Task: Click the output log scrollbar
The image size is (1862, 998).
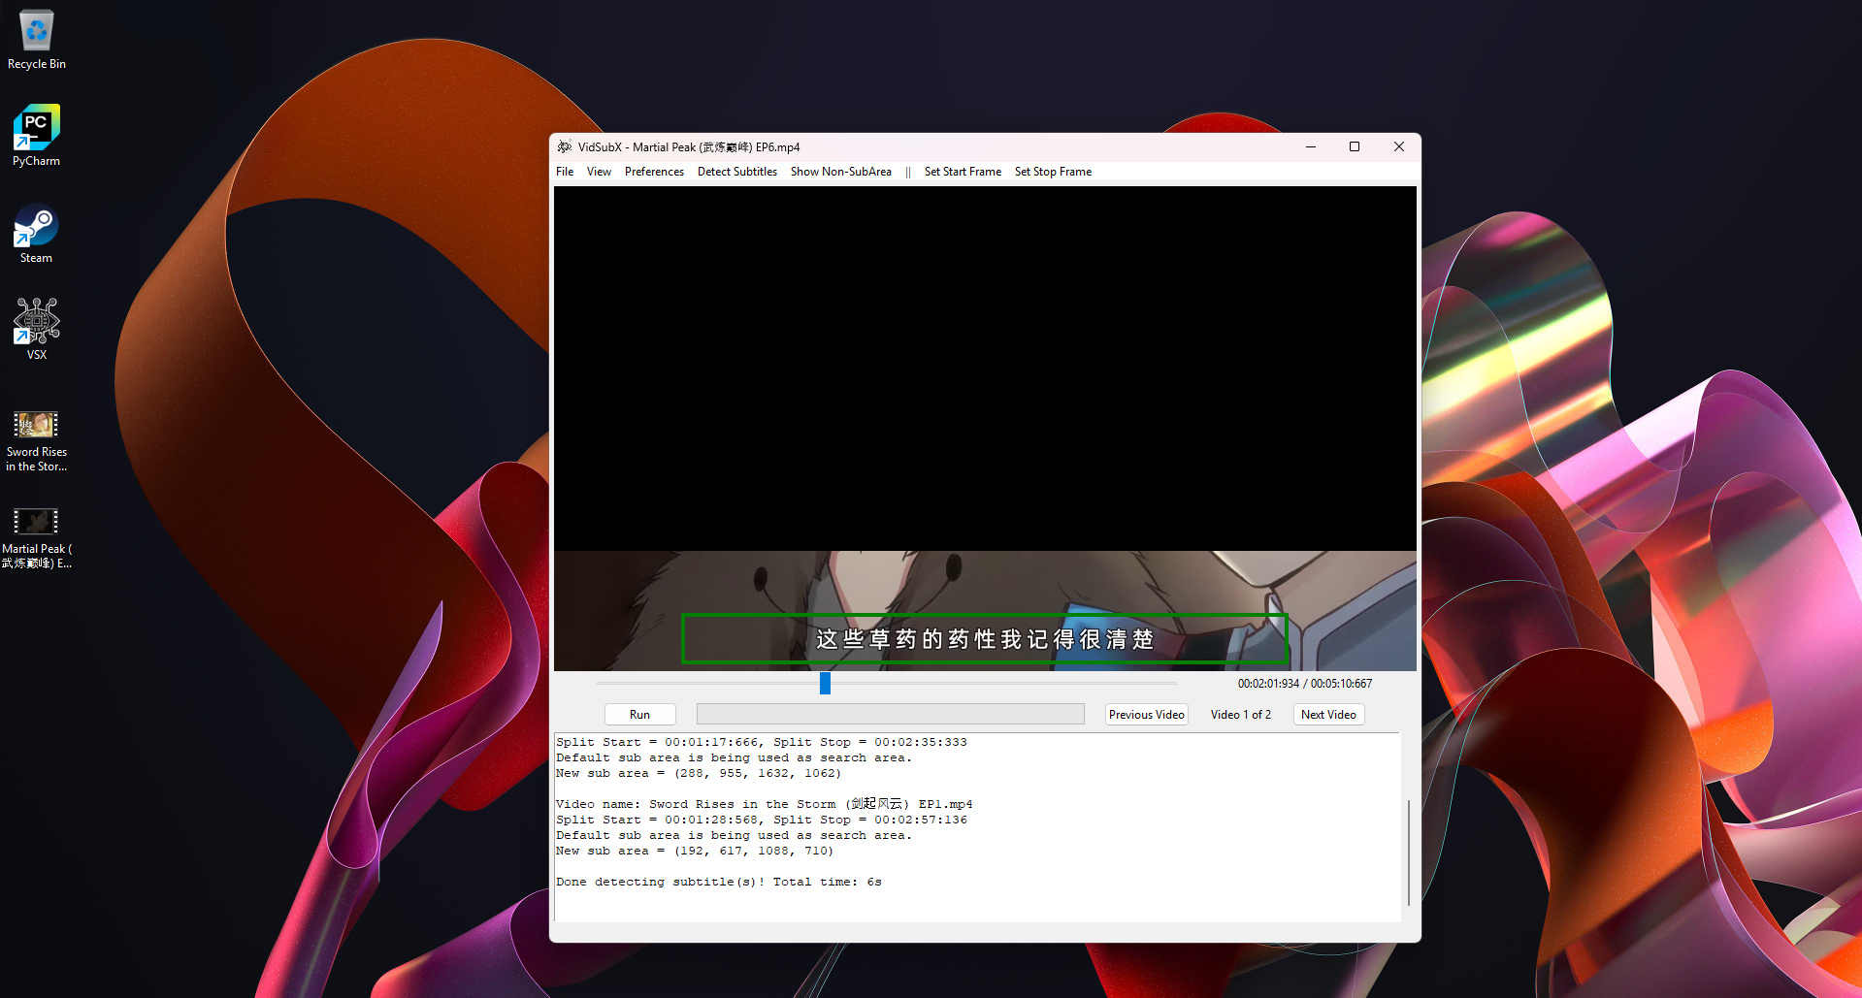Action: point(1408,852)
